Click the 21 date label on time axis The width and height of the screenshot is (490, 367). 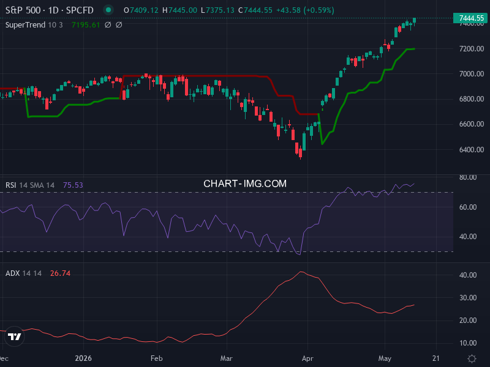[x=436, y=358]
